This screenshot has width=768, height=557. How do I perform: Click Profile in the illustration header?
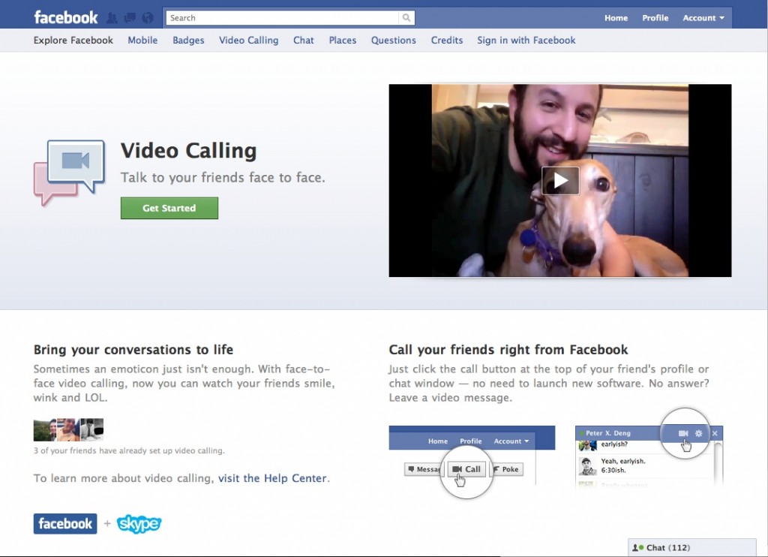pos(471,441)
